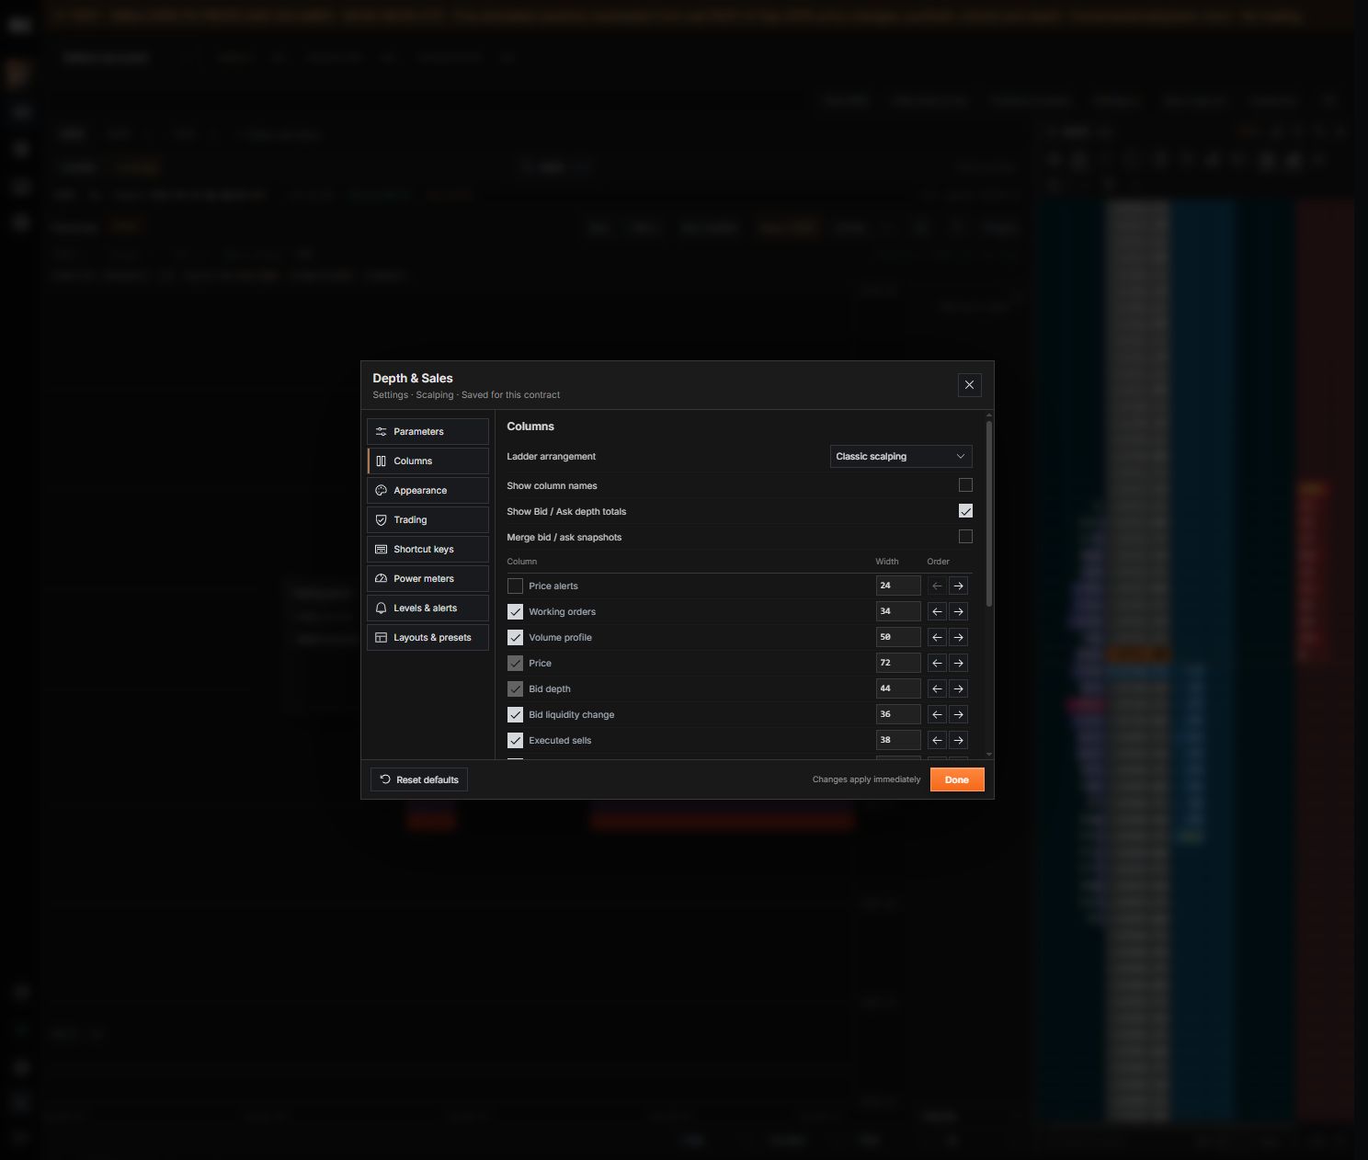
Task: Move Executed sells column left
Action: coord(937,740)
